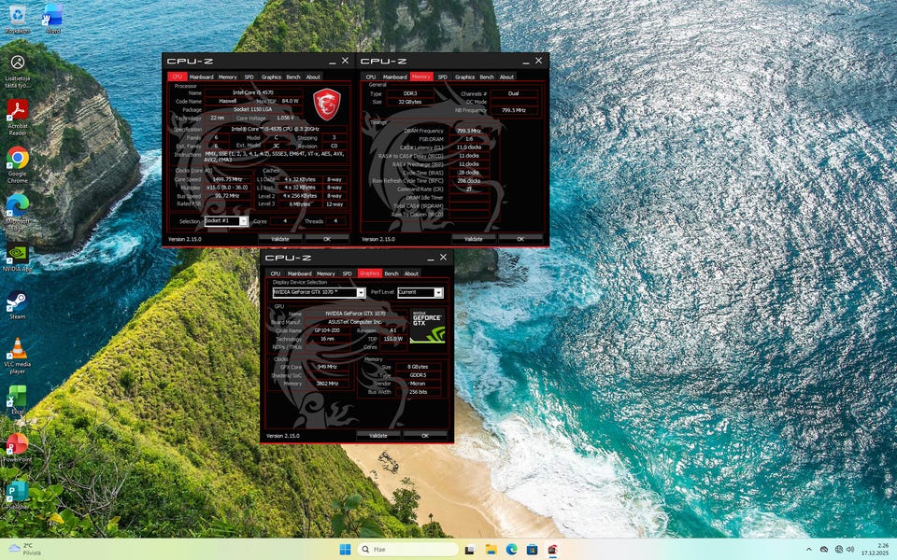Open the display device NVIDIA GeForce dropdown
897x560 pixels.
[319, 292]
